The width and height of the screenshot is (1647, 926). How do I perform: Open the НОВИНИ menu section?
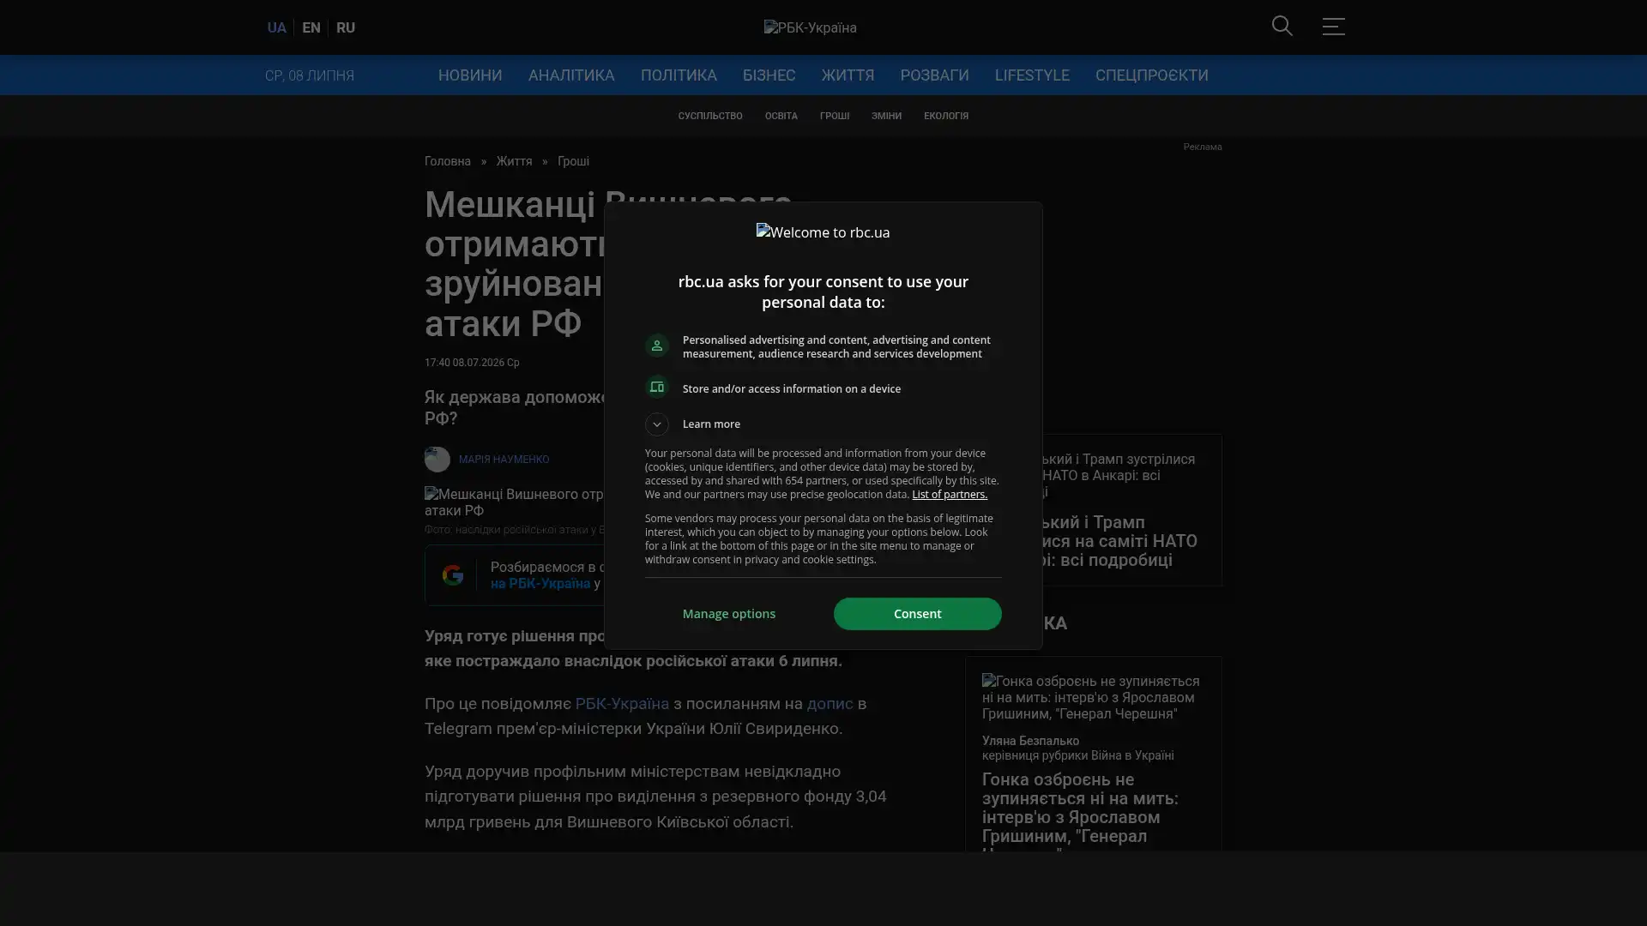(470, 75)
